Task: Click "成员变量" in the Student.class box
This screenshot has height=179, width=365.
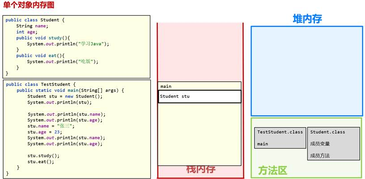Action: point(320,144)
